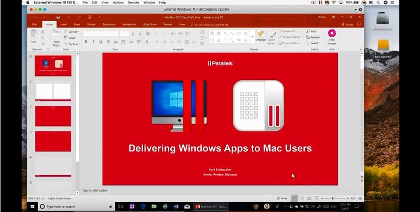Decrease the font size
Viewport: 420px width, 212px height.
tap(140, 34)
